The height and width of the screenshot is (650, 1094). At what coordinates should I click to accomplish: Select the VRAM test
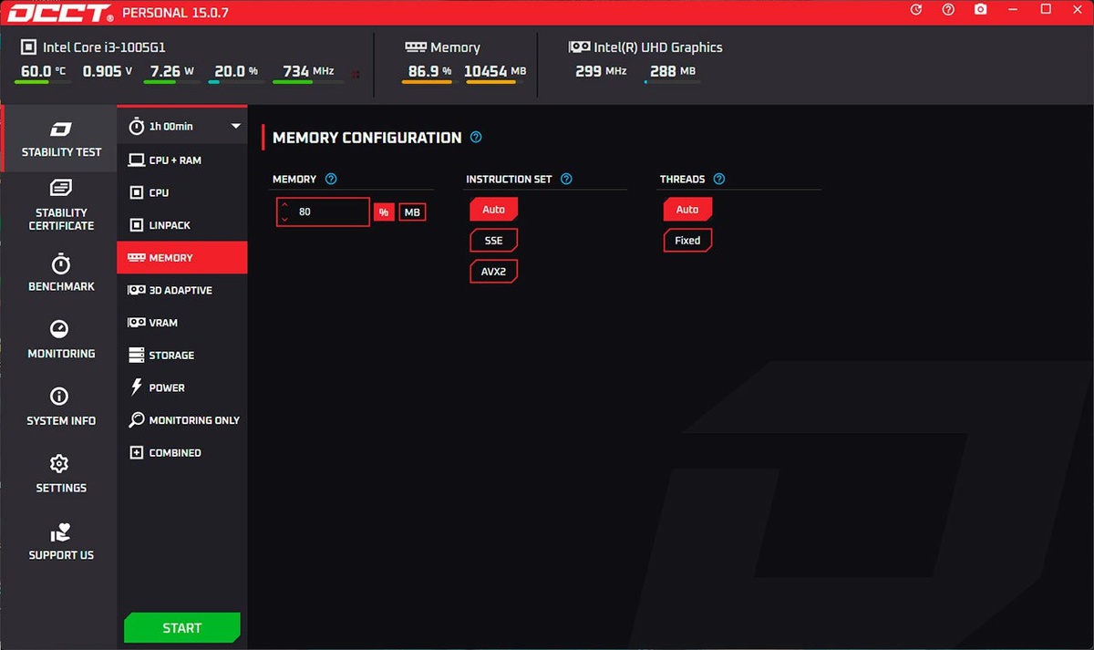coord(182,323)
